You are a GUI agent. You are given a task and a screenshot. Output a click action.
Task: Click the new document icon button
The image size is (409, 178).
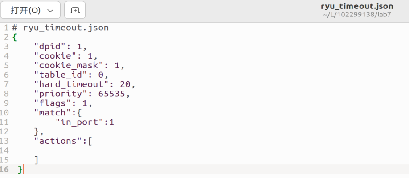[x=75, y=10]
